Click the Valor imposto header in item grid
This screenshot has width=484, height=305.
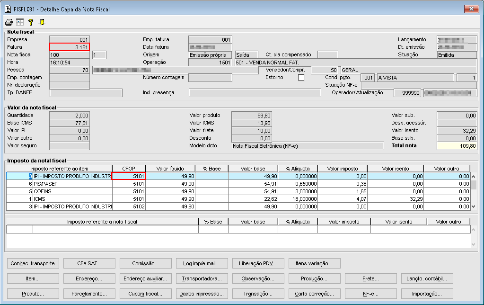click(343, 169)
